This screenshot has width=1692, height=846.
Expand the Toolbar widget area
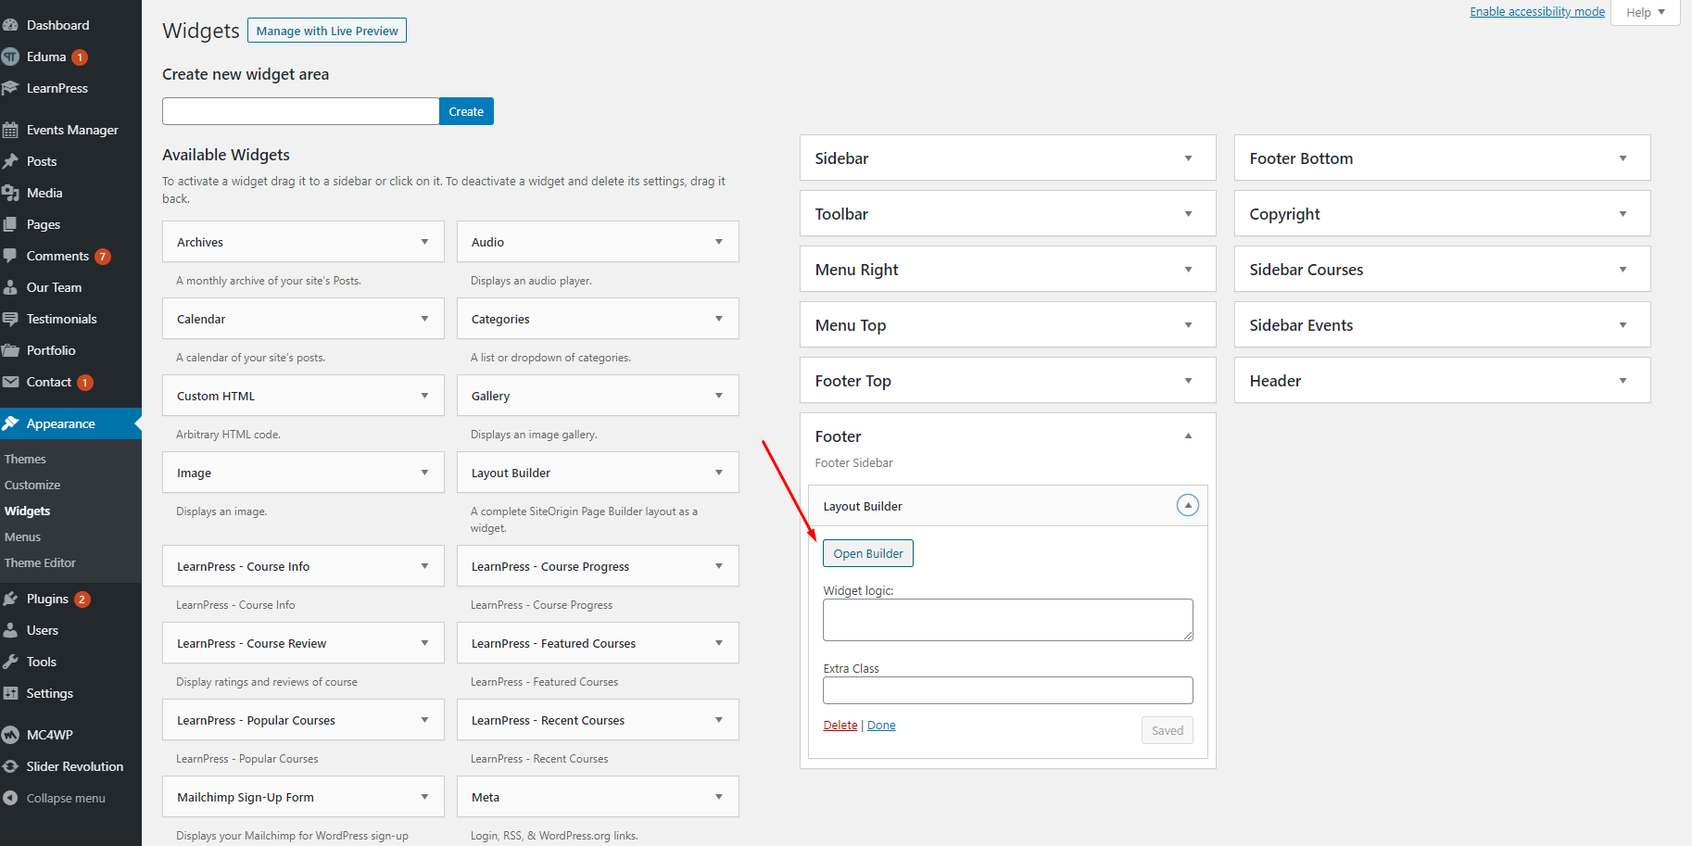[x=1188, y=214]
